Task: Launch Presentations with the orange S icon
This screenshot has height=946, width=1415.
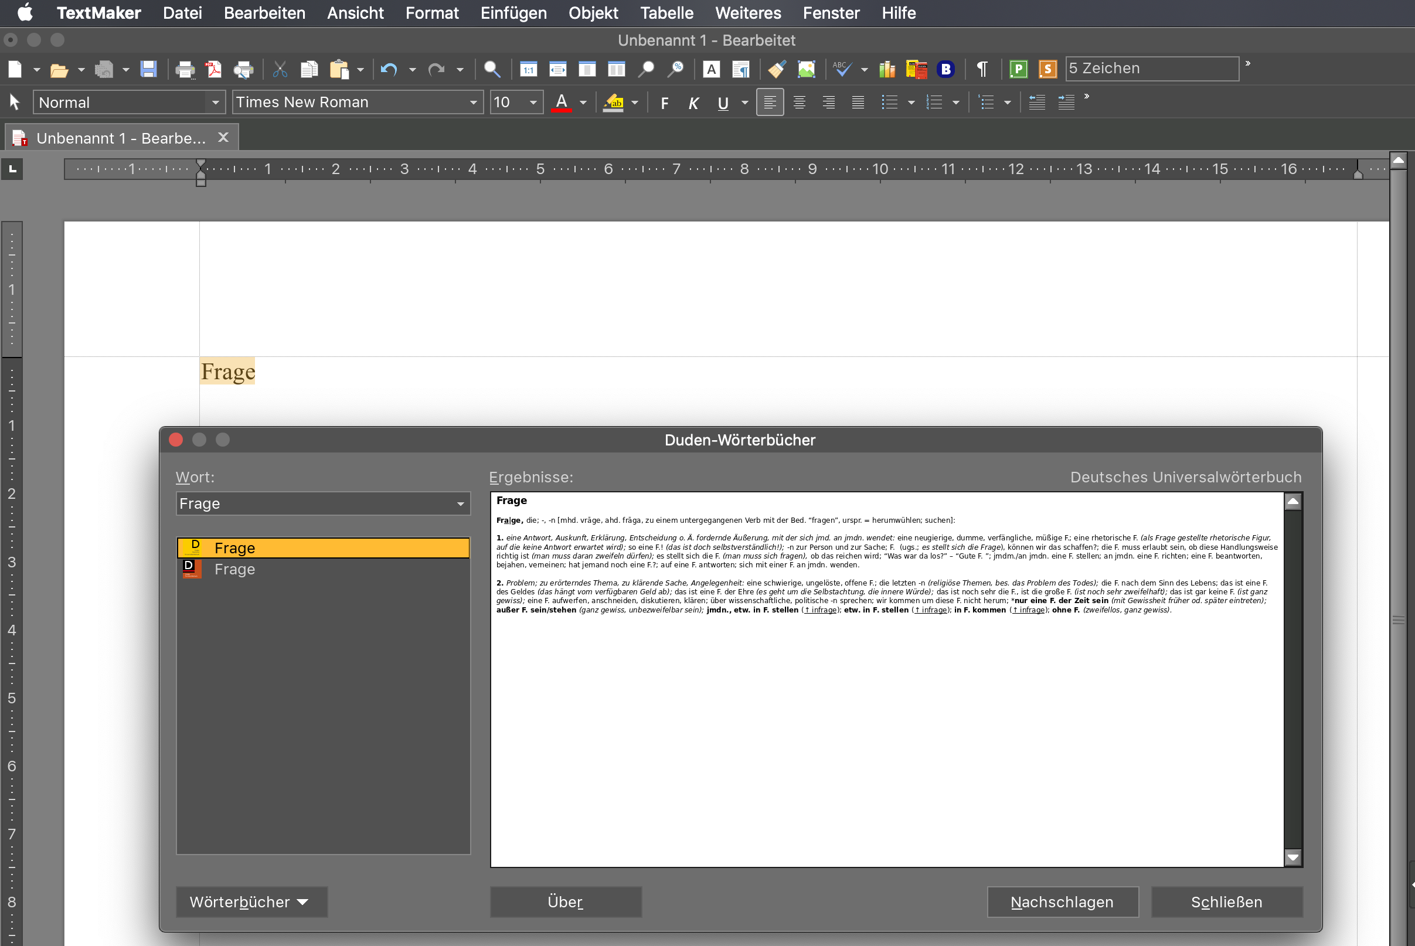Action: coord(1047,69)
